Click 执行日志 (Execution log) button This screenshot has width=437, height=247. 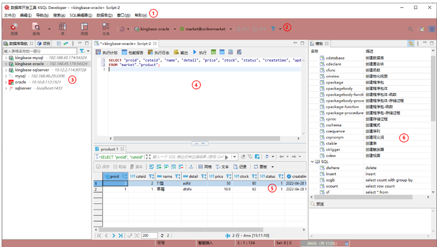[160, 52]
